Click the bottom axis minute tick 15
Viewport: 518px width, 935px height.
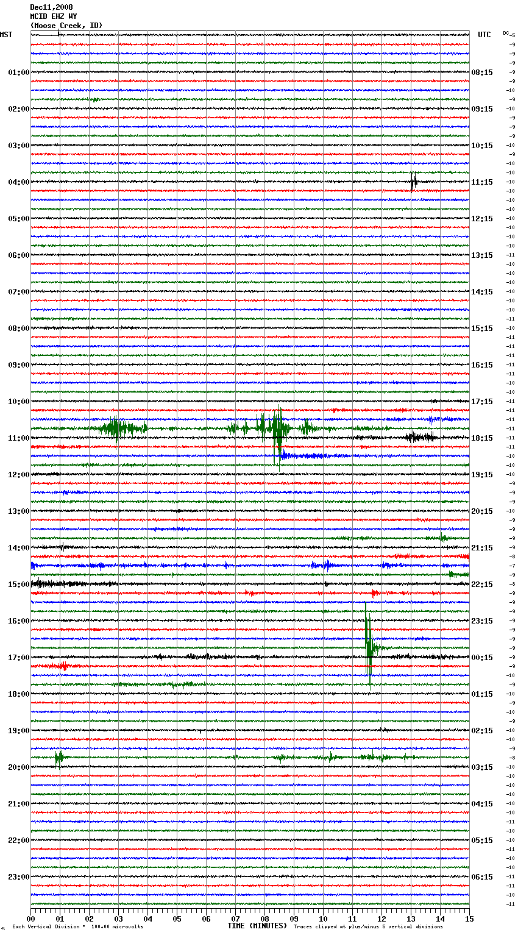(x=469, y=919)
